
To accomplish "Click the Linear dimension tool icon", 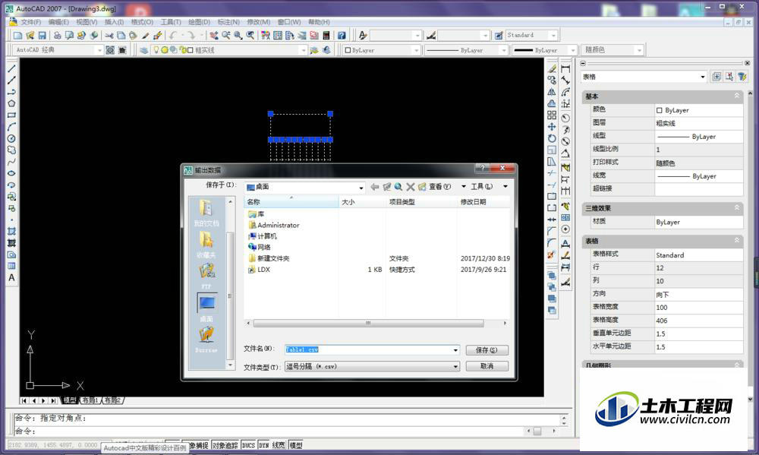I will (x=565, y=69).
